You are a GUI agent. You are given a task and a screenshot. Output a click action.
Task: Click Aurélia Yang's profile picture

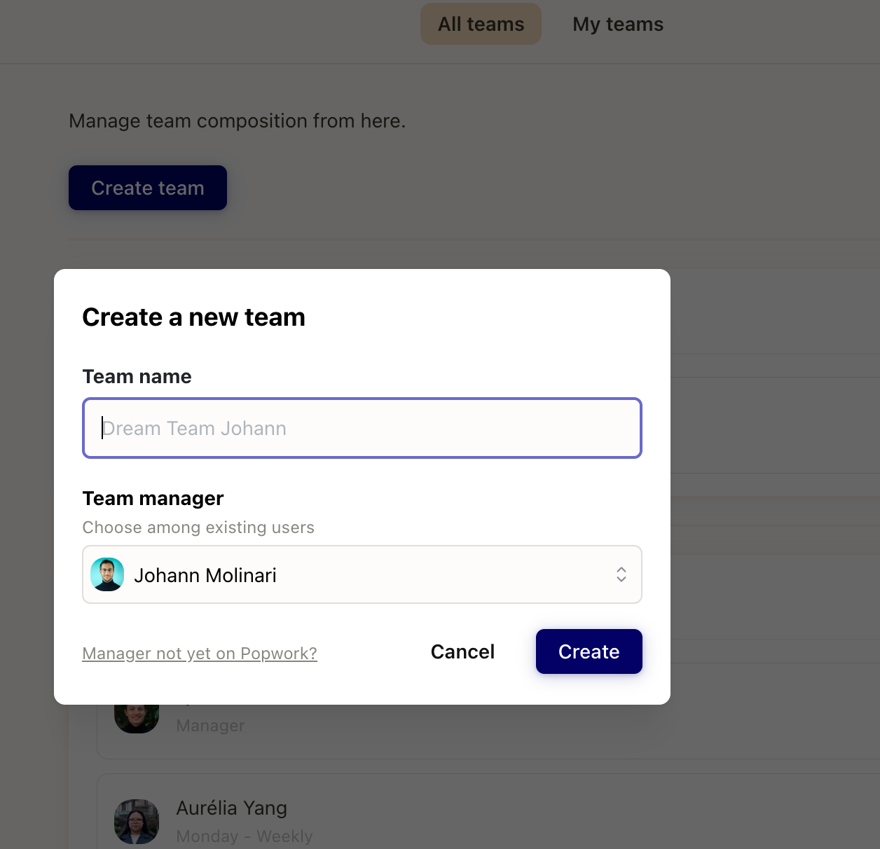pos(136,821)
